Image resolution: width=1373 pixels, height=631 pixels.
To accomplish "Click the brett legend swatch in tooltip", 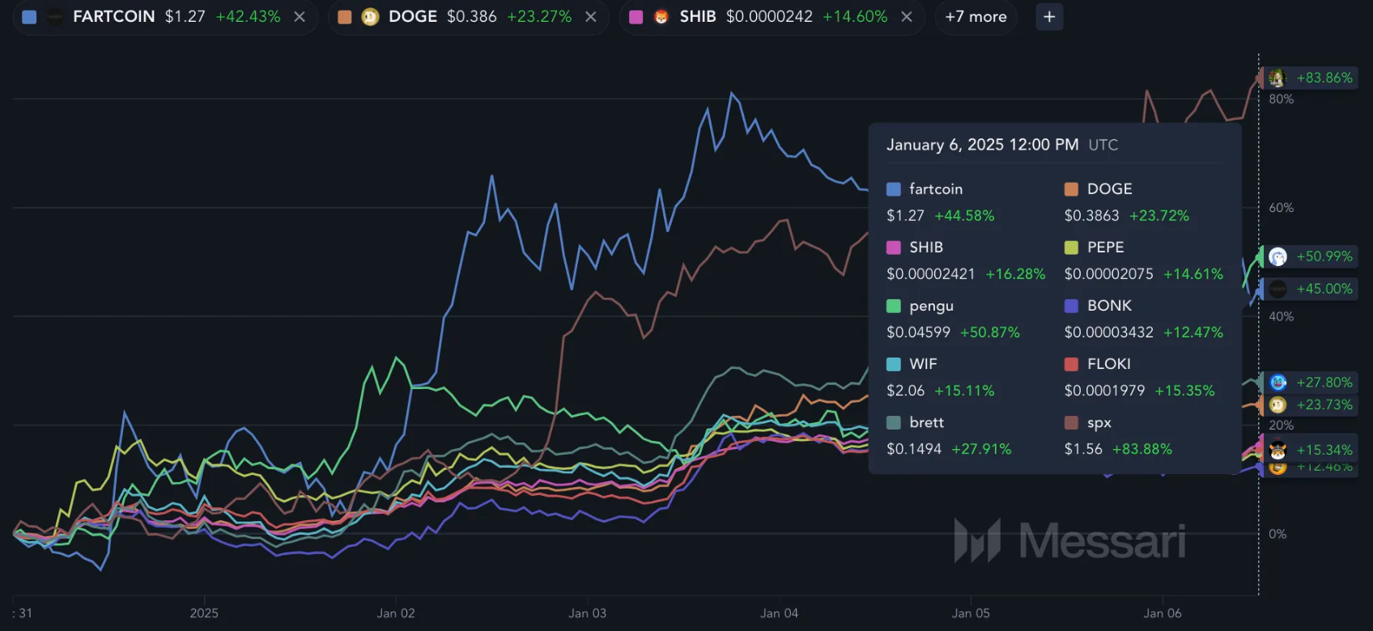I will [894, 422].
